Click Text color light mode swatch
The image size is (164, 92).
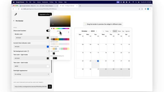coord(48,58)
